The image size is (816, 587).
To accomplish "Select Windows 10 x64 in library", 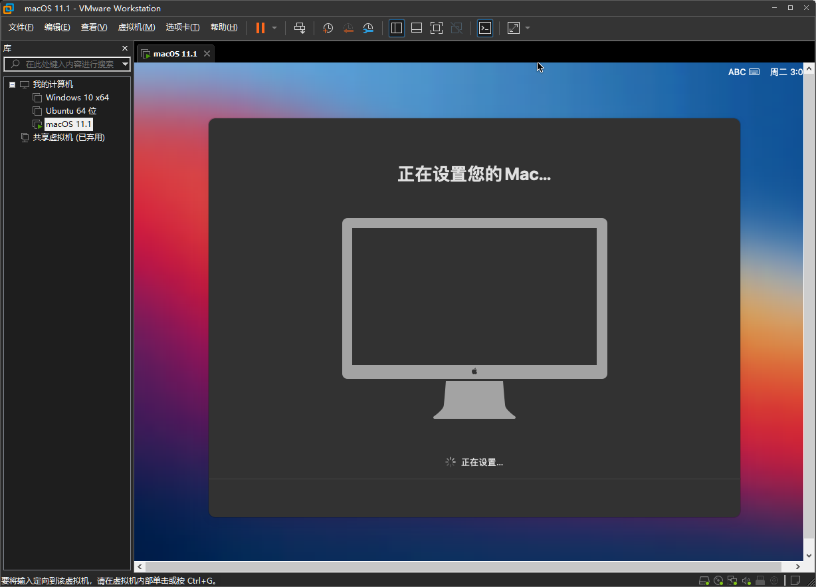I will tap(77, 98).
